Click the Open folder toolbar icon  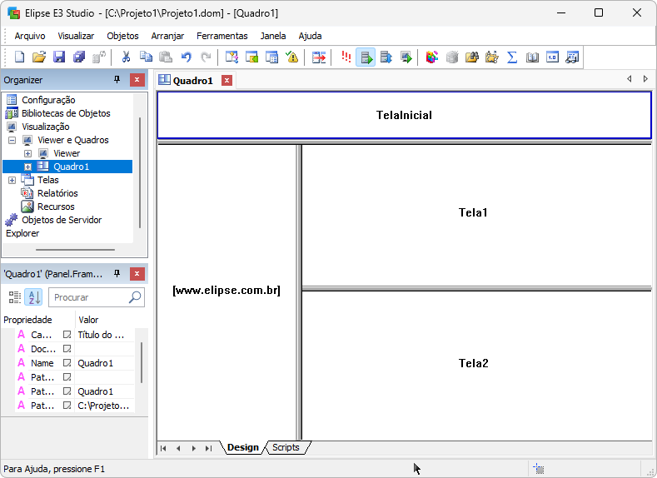click(39, 57)
